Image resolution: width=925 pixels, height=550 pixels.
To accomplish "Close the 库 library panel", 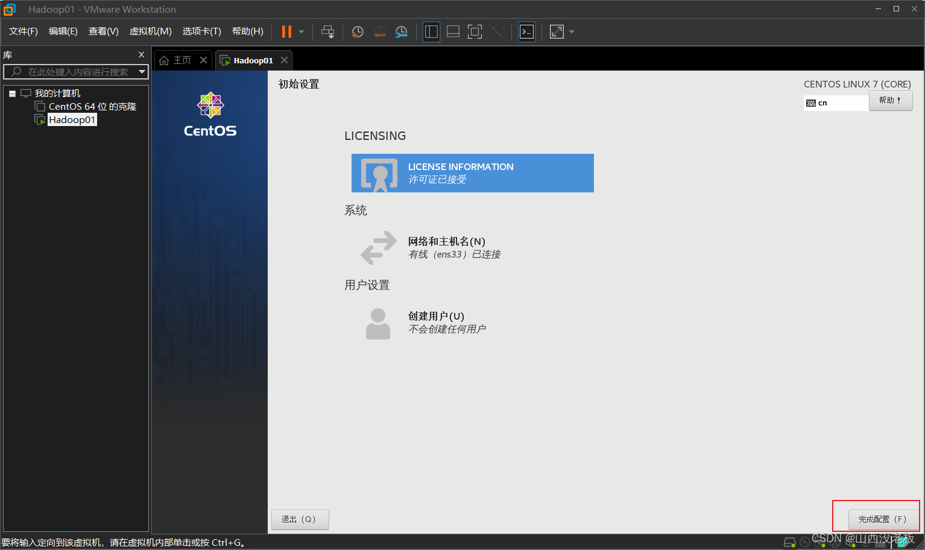I will pos(142,55).
